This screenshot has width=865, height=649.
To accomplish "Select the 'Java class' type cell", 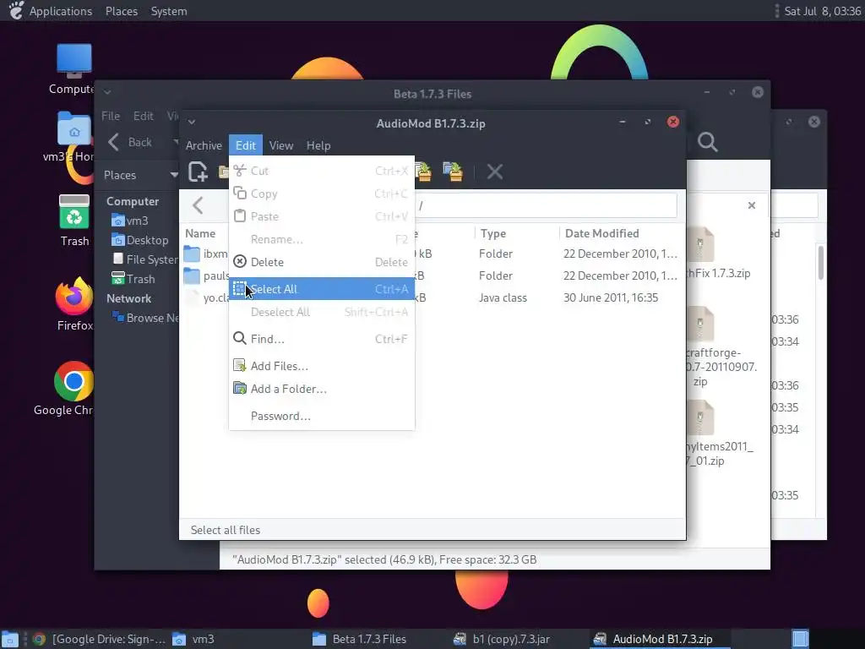I will (x=503, y=298).
